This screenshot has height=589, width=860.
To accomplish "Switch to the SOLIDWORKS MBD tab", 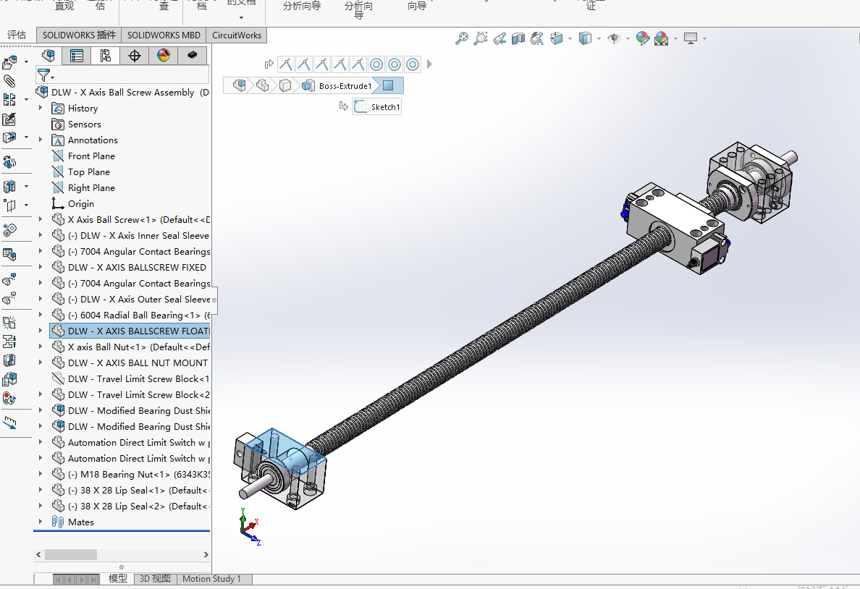I will coord(164,35).
